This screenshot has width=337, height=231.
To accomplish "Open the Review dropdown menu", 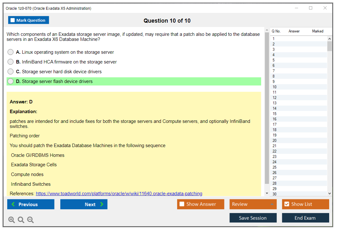I will tap(253, 204).
